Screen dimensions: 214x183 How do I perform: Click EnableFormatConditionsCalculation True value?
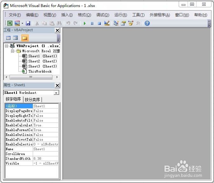tap(46, 130)
